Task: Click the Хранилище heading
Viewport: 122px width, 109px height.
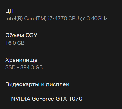Action: (21, 60)
